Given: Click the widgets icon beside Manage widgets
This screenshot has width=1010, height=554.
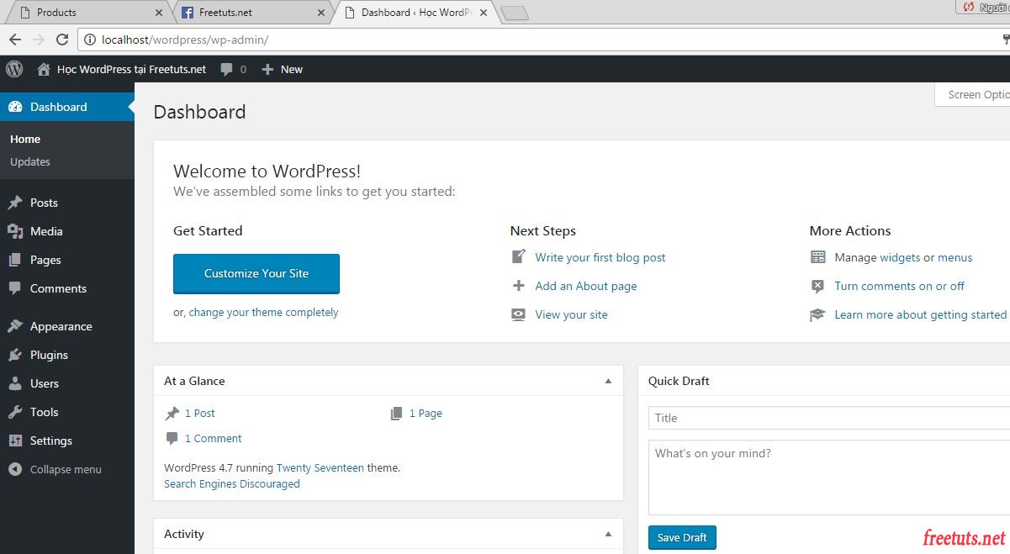Looking at the screenshot, I should [817, 257].
